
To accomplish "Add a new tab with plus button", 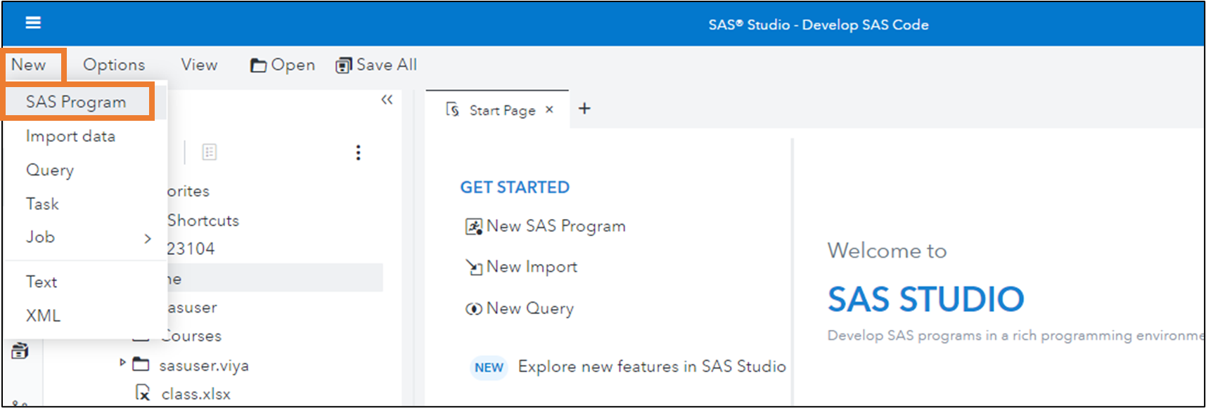I will (x=584, y=109).
